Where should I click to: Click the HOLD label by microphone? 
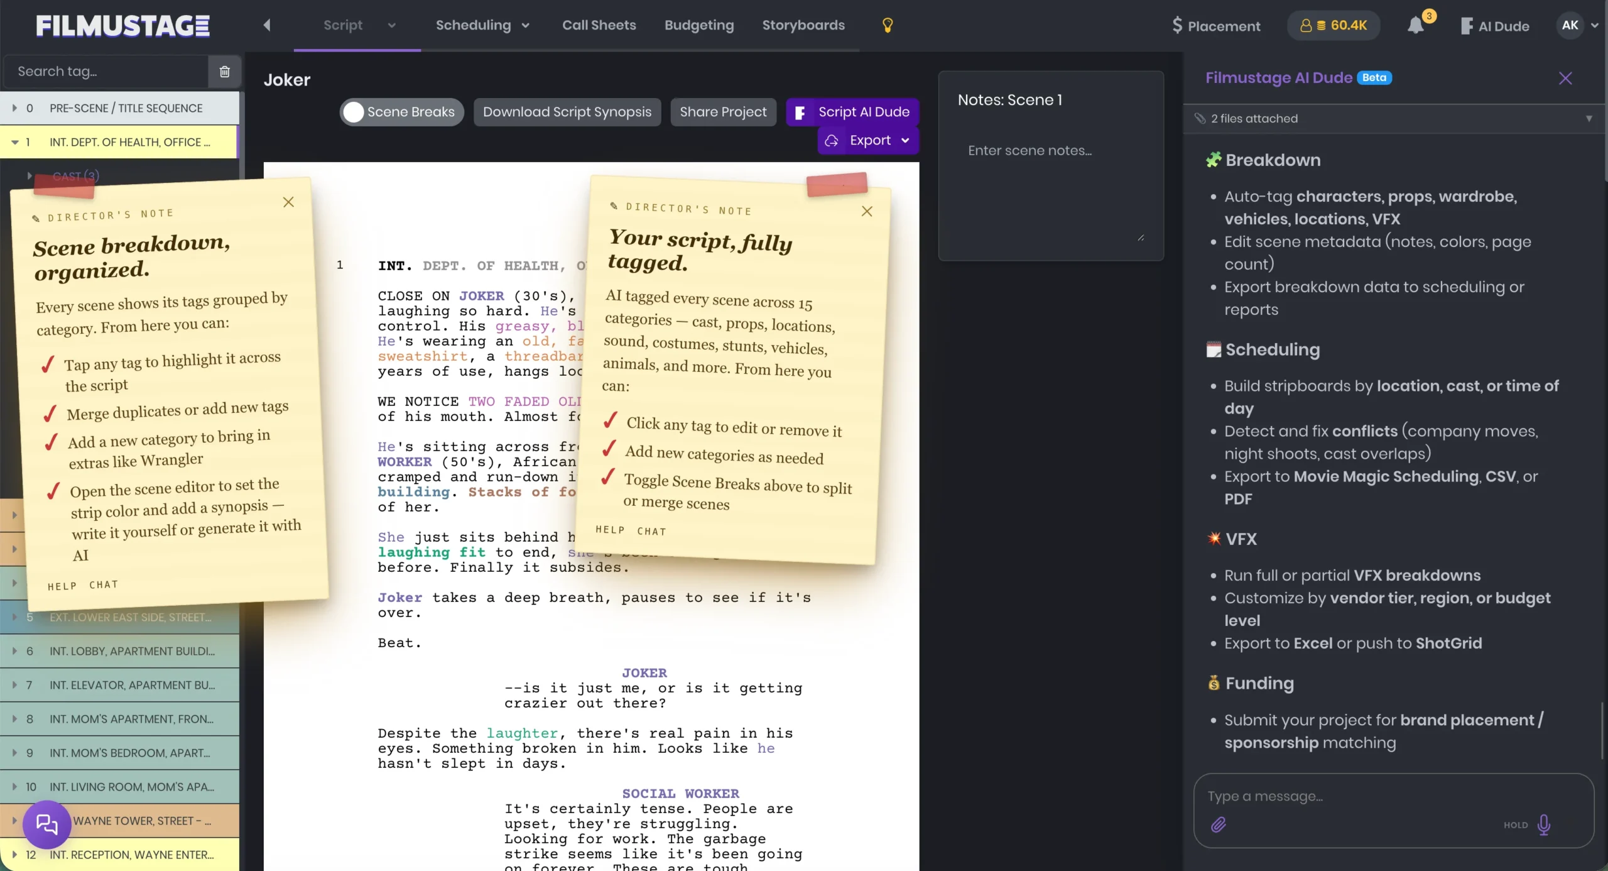tap(1515, 825)
